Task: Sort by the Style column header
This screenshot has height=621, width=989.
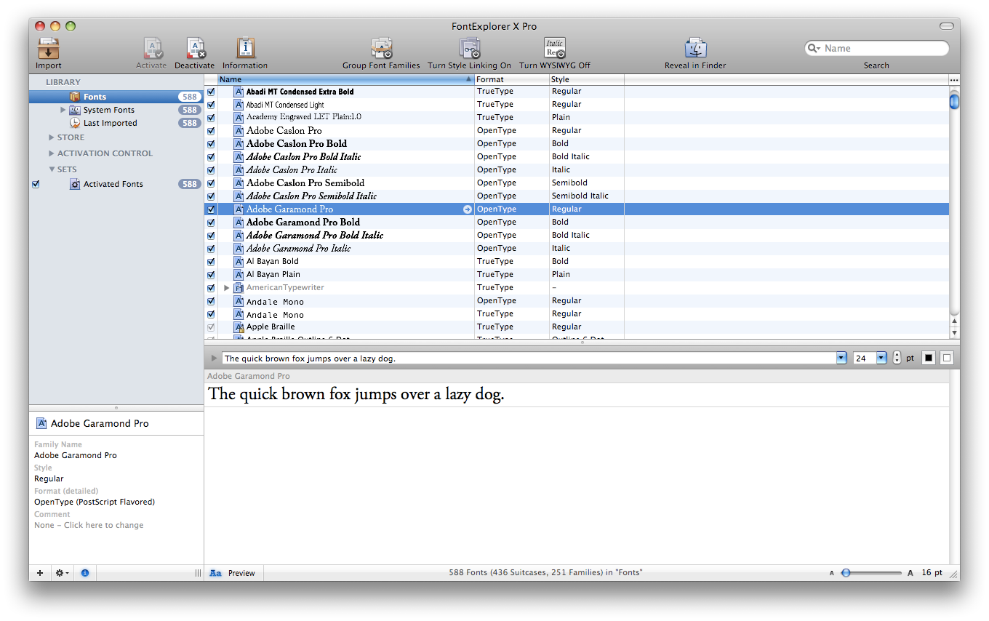Action: (x=586, y=79)
